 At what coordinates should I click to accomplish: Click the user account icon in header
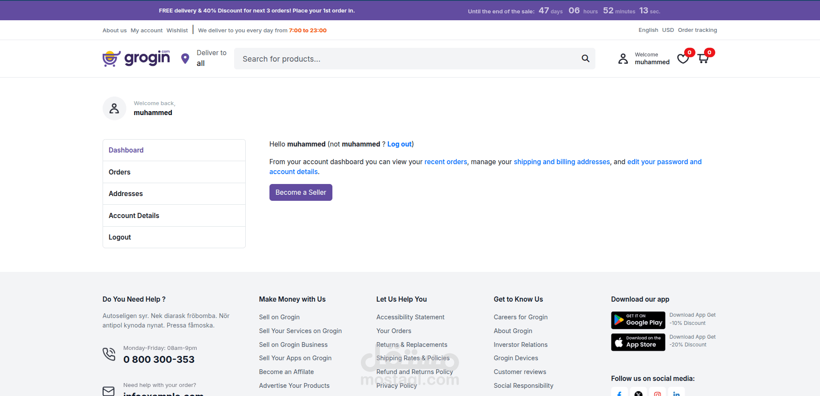tap(623, 59)
